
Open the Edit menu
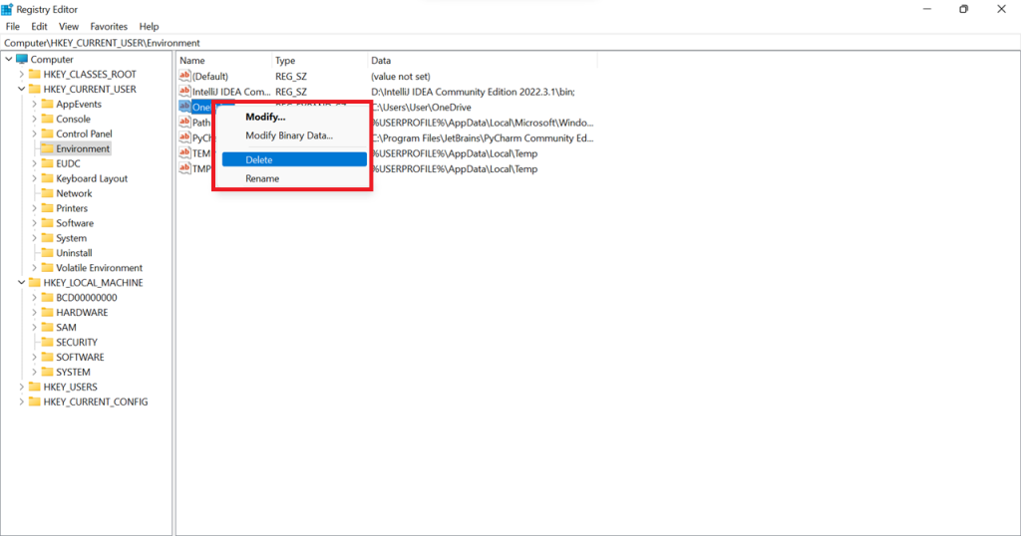(x=39, y=27)
